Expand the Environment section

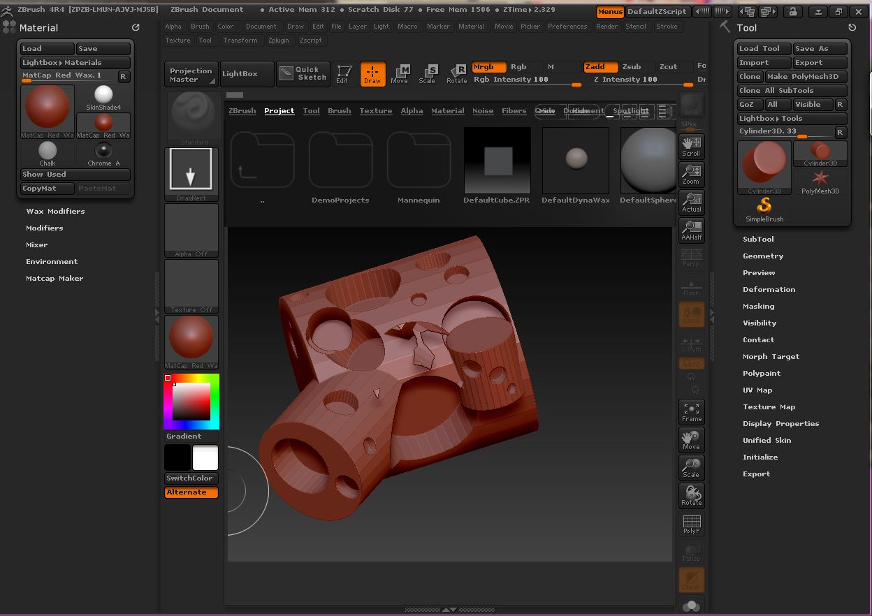pos(52,261)
